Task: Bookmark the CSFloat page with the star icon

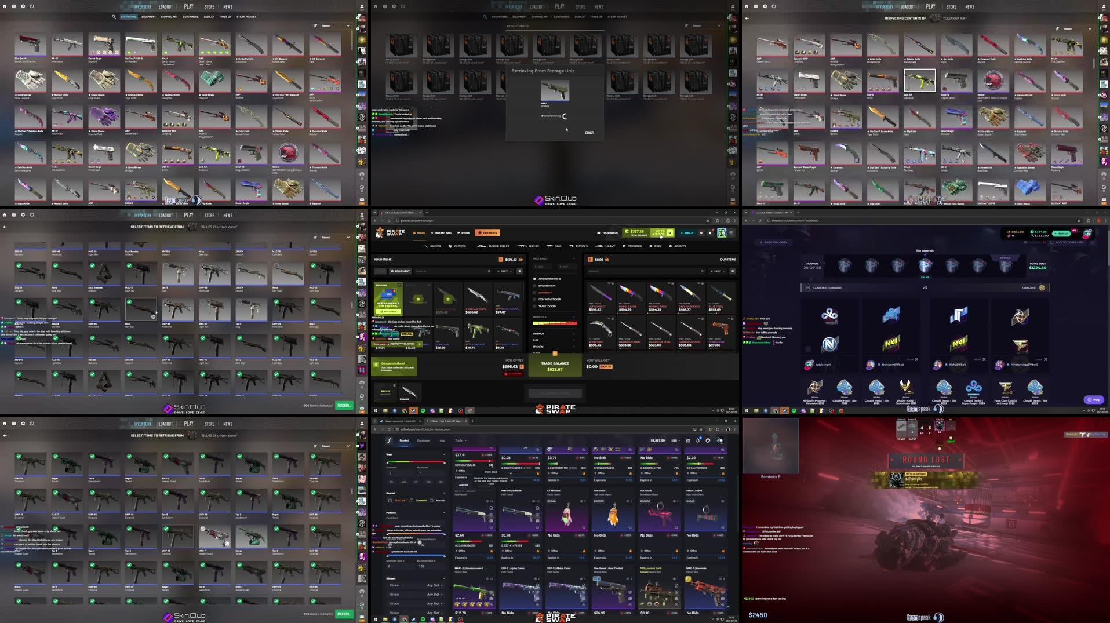Action: click(700, 429)
